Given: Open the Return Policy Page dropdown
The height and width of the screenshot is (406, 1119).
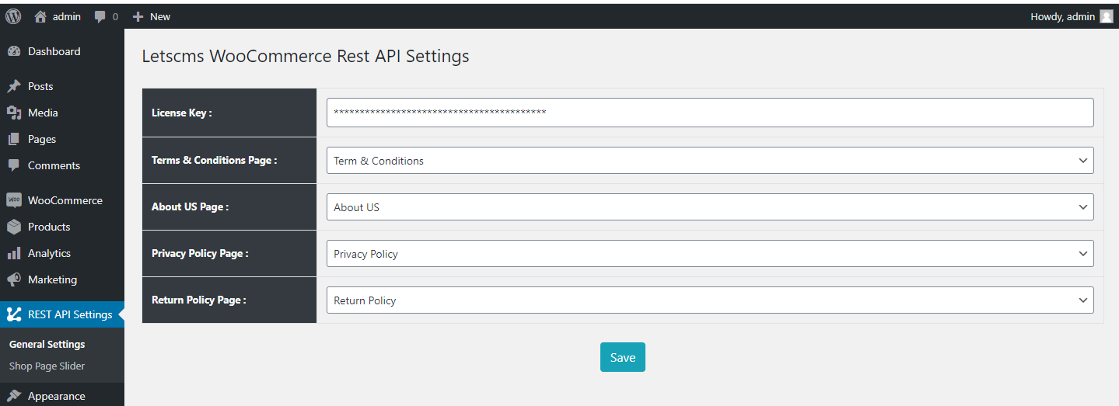Looking at the screenshot, I should [x=710, y=300].
